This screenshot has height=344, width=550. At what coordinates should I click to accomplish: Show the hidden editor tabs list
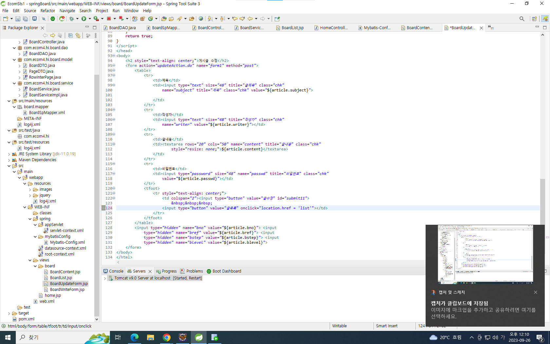(x=491, y=28)
